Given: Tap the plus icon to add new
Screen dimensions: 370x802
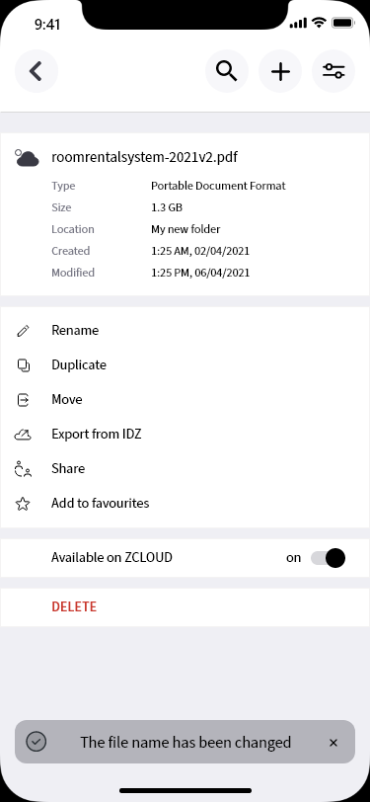Looking at the screenshot, I should [x=280, y=71].
